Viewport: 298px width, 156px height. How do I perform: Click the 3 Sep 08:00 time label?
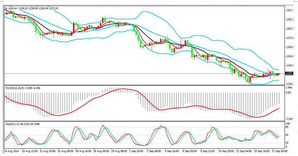[154, 151]
